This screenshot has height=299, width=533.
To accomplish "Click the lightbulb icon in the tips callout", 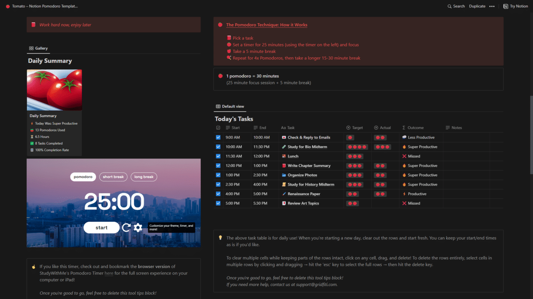I will point(220,238).
